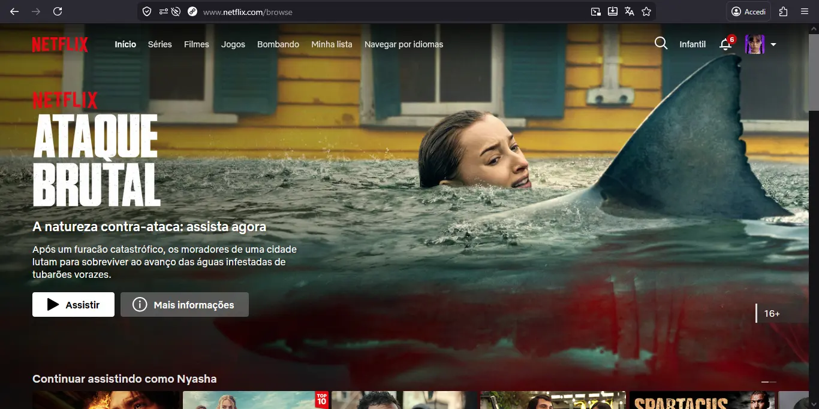Click the browser forward arrow
Image resolution: width=819 pixels, height=409 pixels.
click(x=36, y=11)
